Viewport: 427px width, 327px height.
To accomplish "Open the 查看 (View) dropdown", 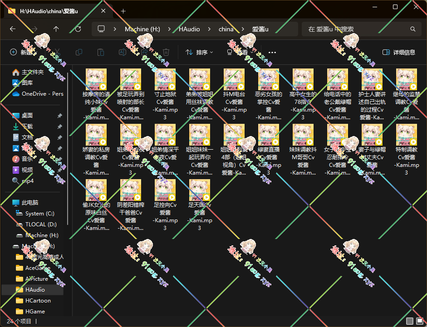I will 240,52.
